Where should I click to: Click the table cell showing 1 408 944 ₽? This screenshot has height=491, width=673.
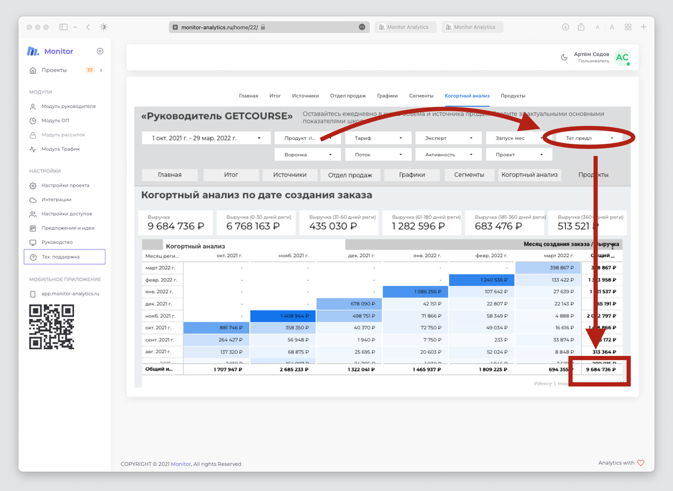[x=283, y=317]
